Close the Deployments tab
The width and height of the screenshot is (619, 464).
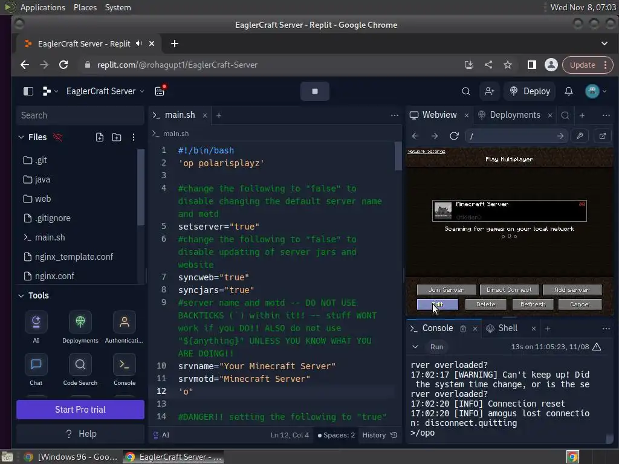(x=550, y=115)
